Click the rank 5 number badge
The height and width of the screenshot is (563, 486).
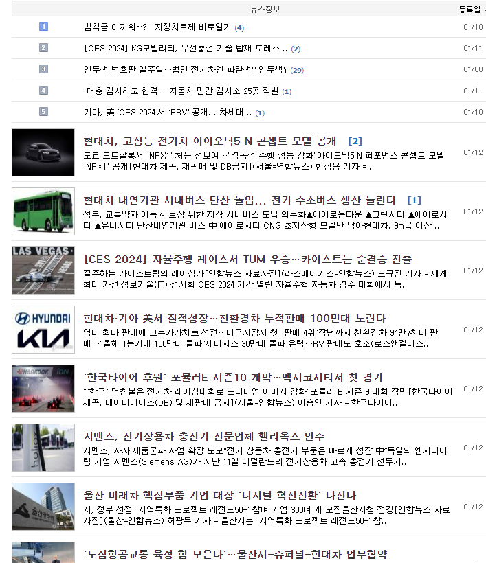[43, 112]
